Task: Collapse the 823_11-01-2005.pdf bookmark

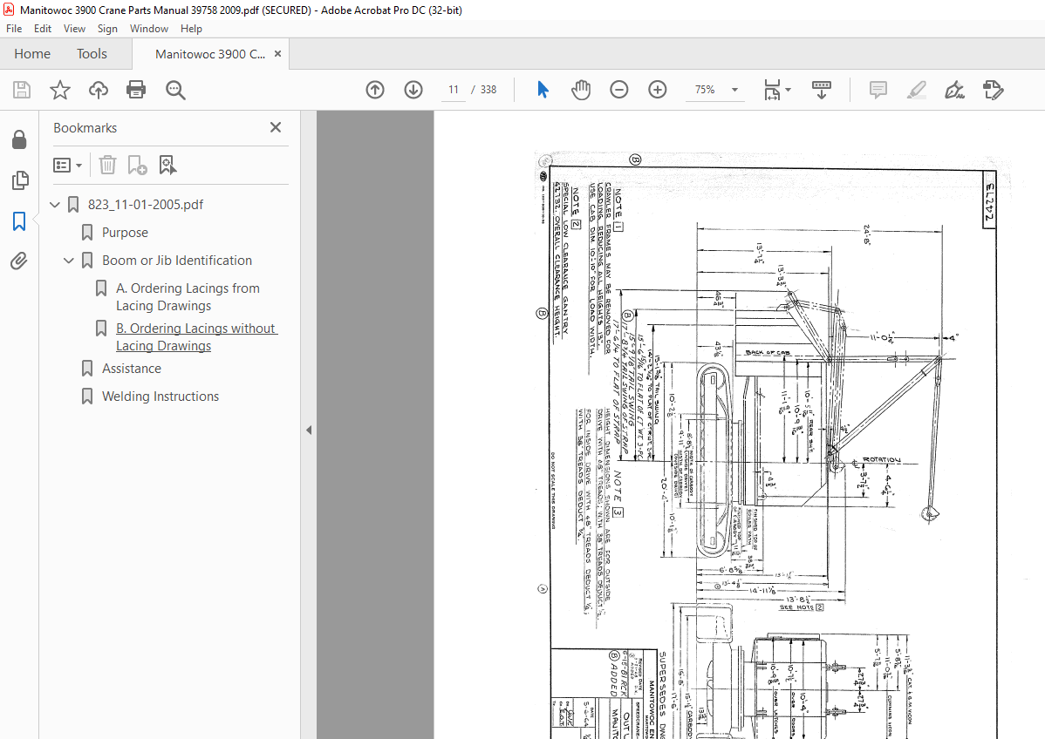Action: point(55,205)
